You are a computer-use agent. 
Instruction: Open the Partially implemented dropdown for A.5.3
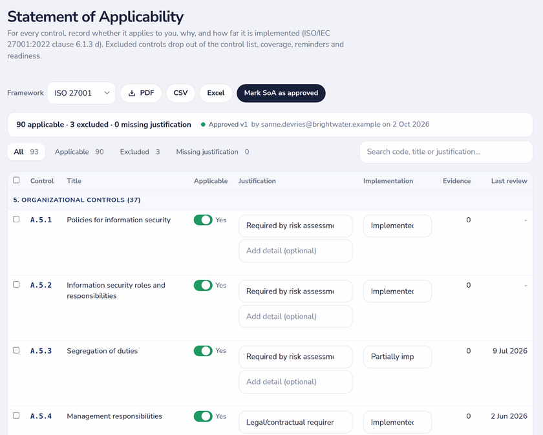[x=397, y=357]
